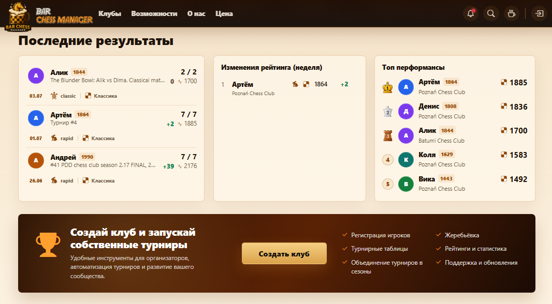Image resolution: width=552 pixels, height=304 pixels.
Task: Click the chessboard icon beside Классика on 26.06
Action: pyautogui.click(x=85, y=180)
